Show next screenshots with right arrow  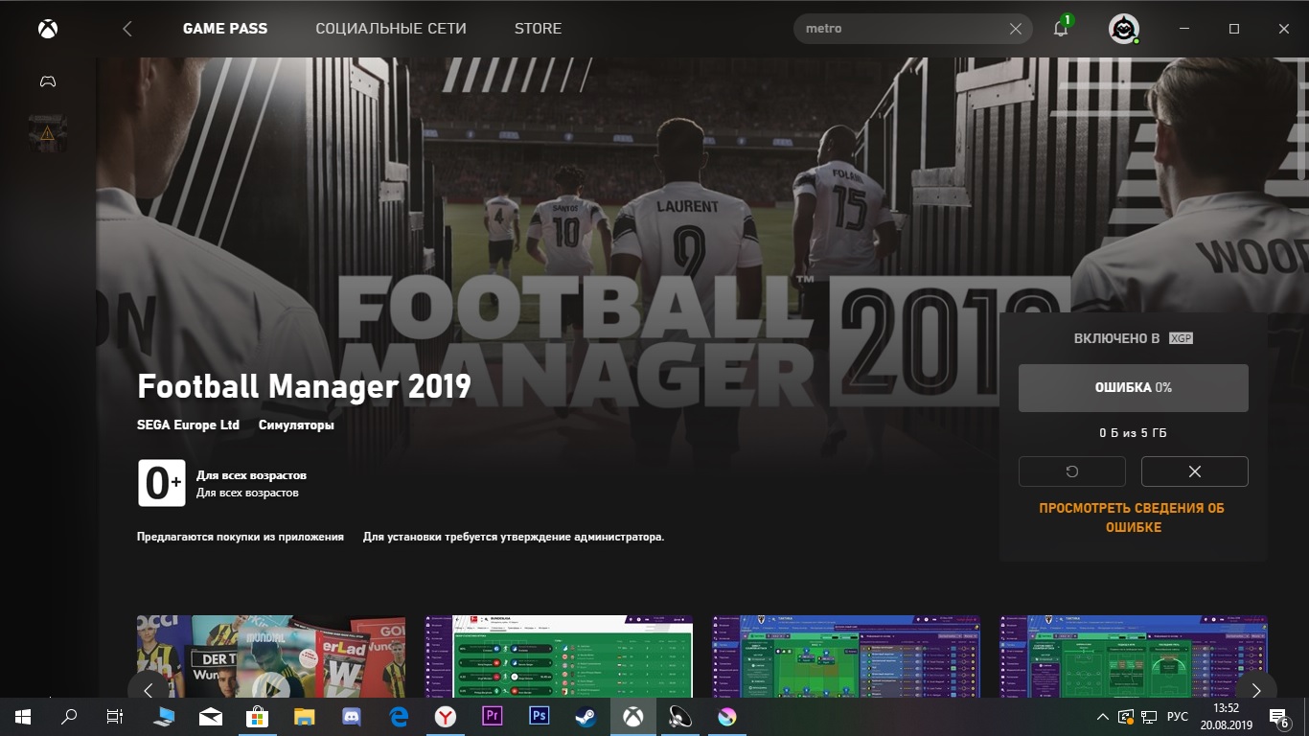[1256, 689]
